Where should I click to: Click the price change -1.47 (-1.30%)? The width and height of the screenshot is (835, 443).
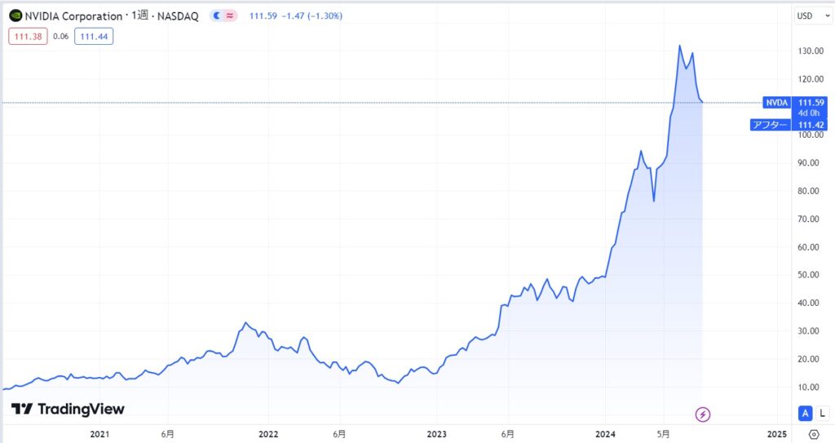click(311, 16)
